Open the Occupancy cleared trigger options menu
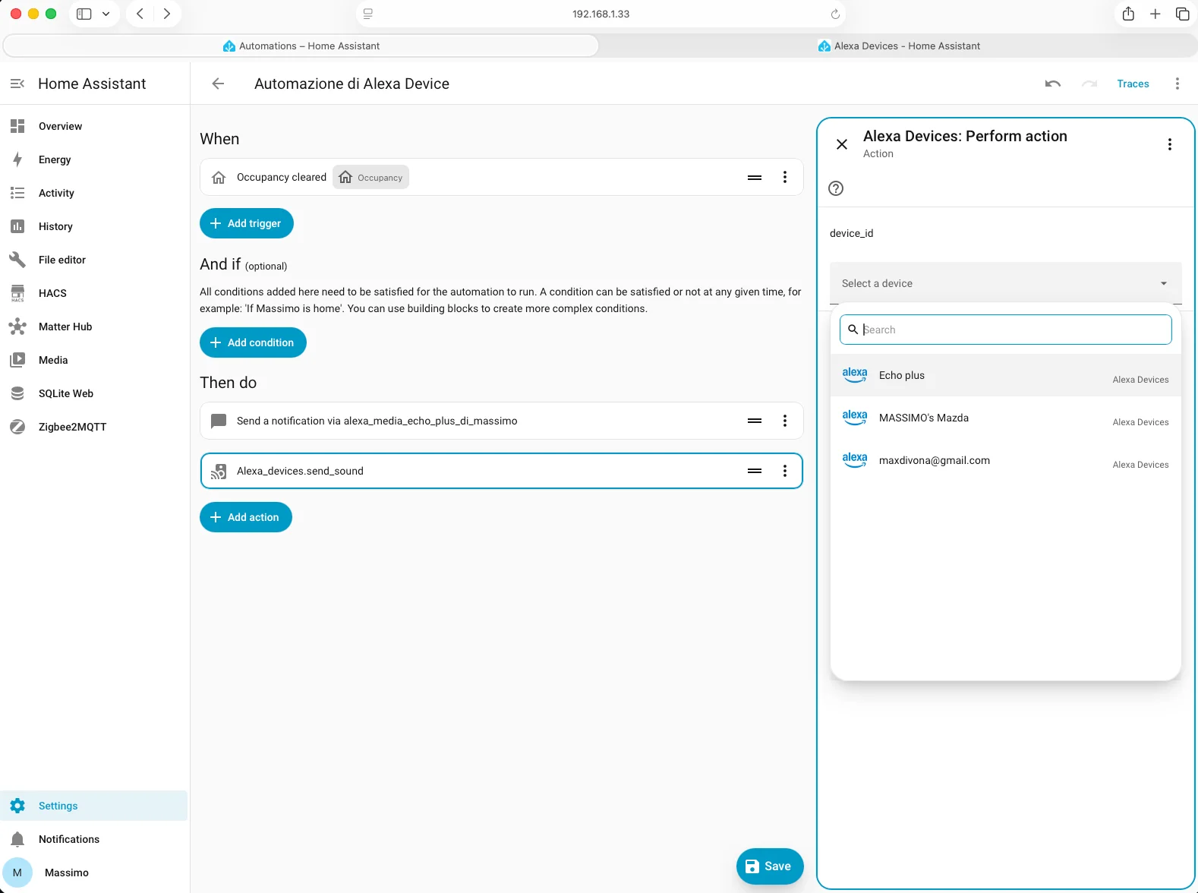This screenshot has width=1198, height=893. (785, 177)
